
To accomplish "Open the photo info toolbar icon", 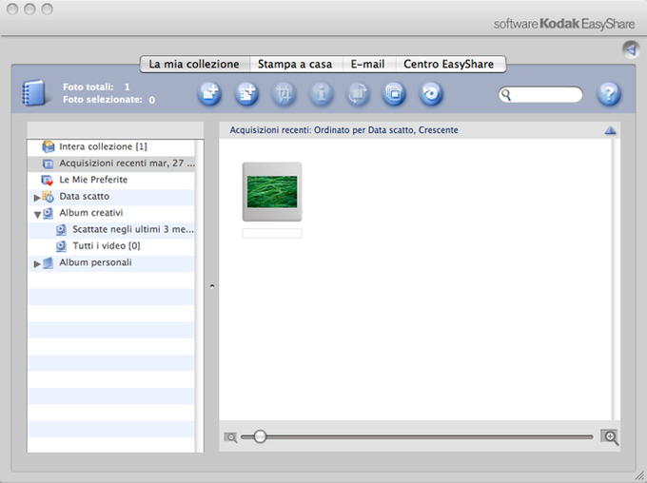I will tap(321, 93).
